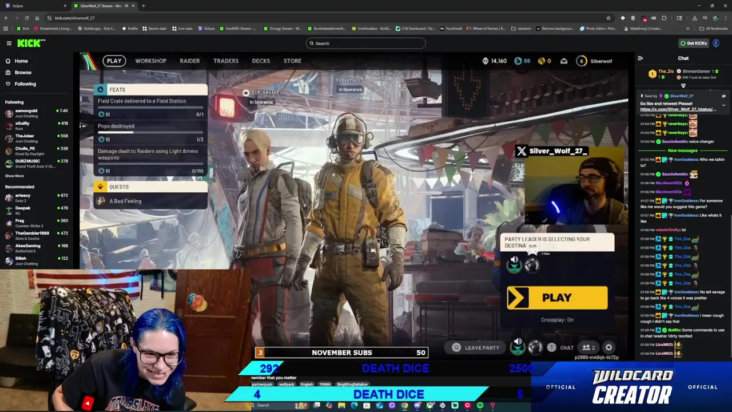732x412 pixels.
Task: Click the green wolf party avatar near LEAVE PARTY
Action: pyautogui.click(x=518, y=348)
